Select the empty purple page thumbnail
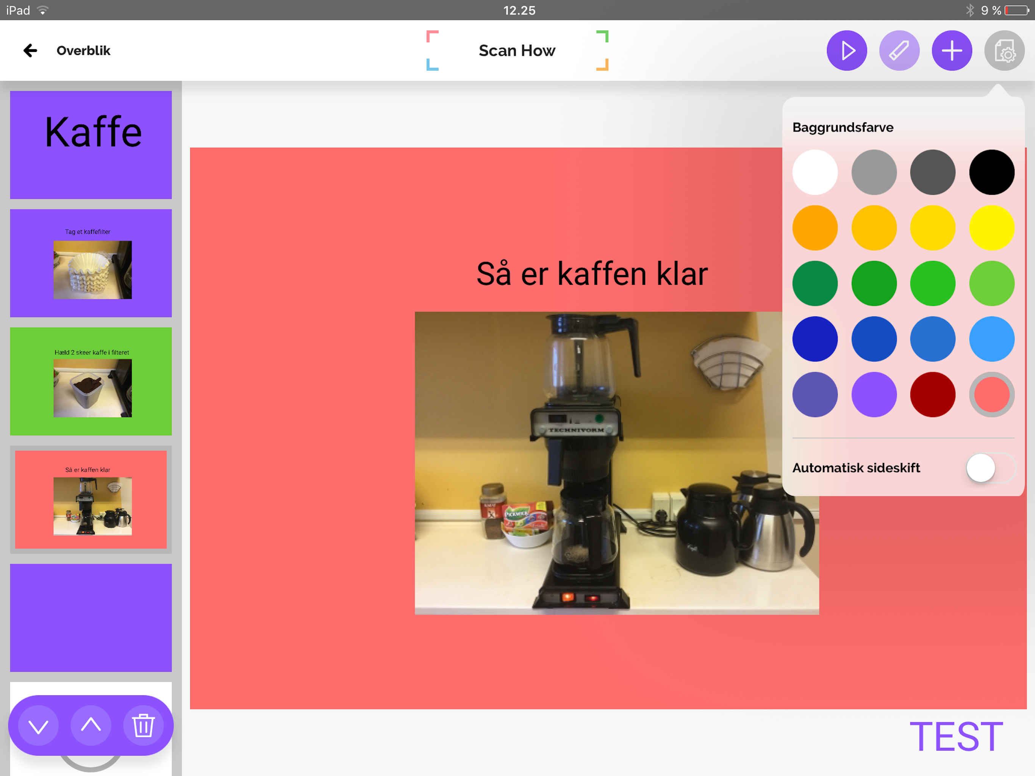 coord(91,617)
